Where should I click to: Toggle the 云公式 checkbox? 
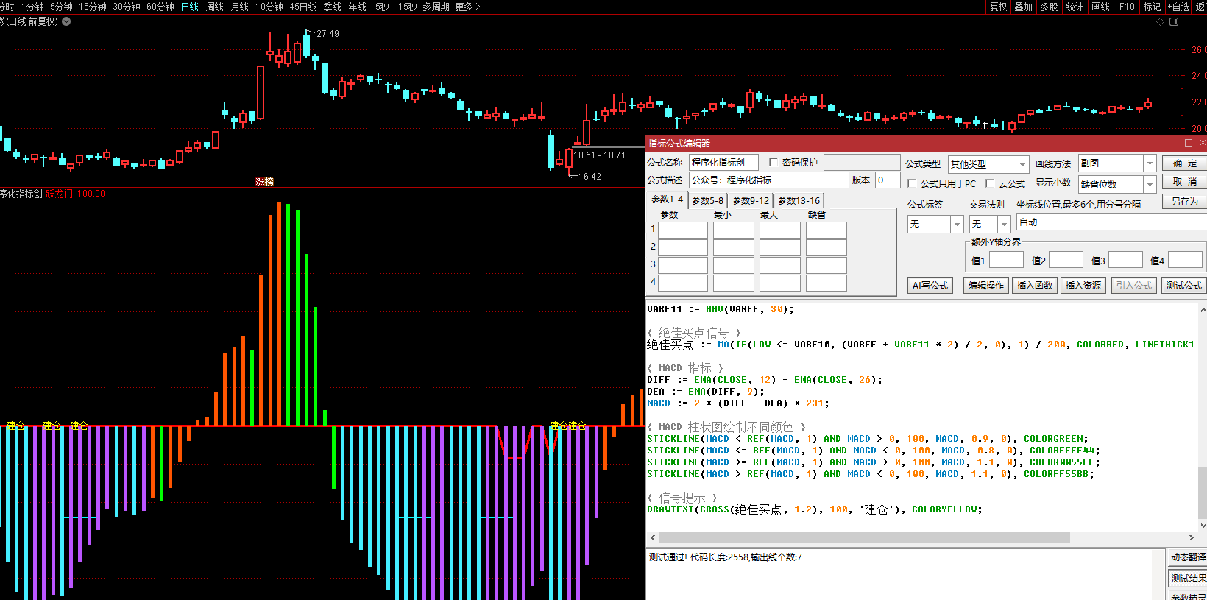click(x=990, y=183)
